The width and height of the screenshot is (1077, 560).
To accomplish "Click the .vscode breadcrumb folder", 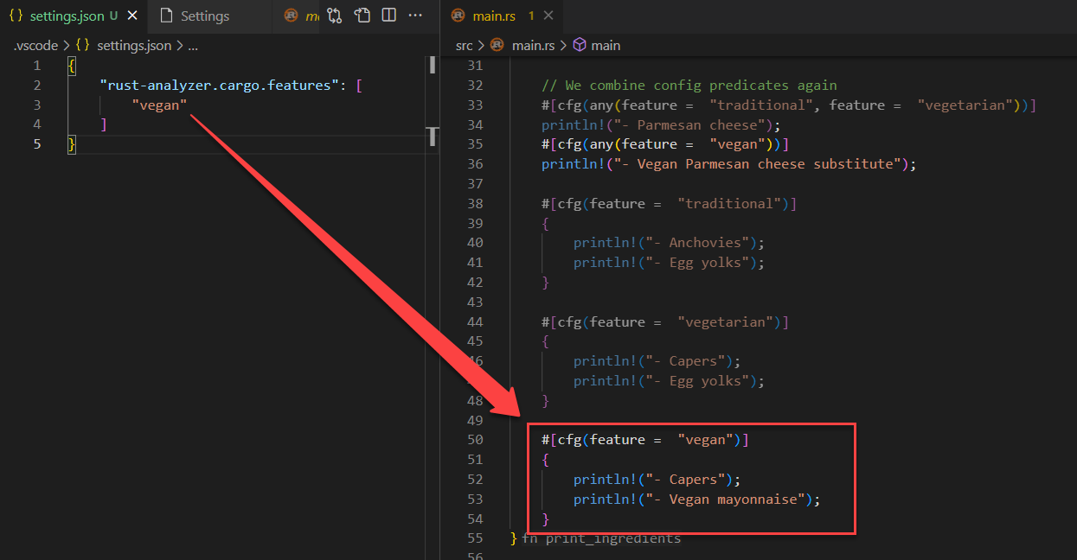I will click(35, 45).
